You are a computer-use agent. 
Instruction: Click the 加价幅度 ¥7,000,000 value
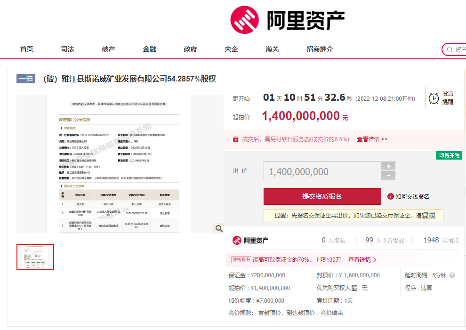270,300
